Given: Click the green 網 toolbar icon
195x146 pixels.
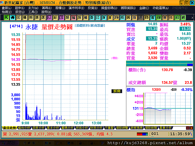Looking at the screenshot, I should pyautogui.click(x=183, y=18).
